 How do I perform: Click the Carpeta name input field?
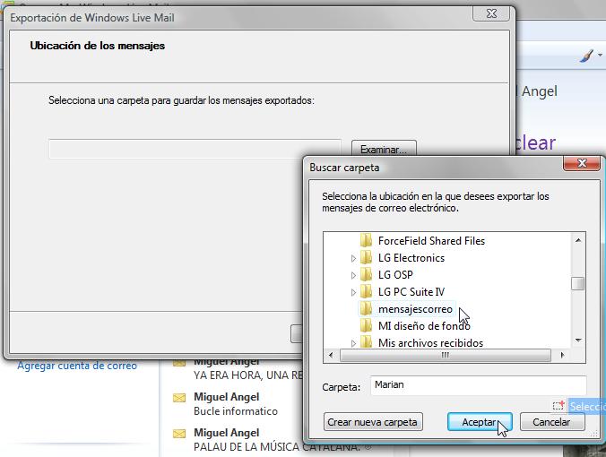click(x=478, y=385)
